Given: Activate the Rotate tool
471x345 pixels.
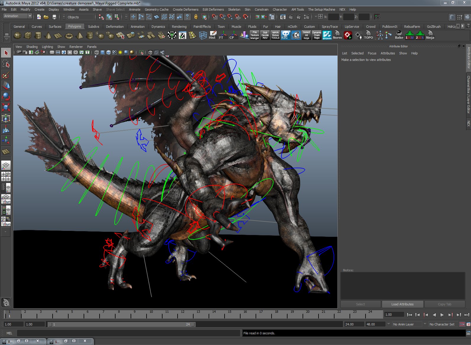Looking at the screenshot, I should 6,97.
